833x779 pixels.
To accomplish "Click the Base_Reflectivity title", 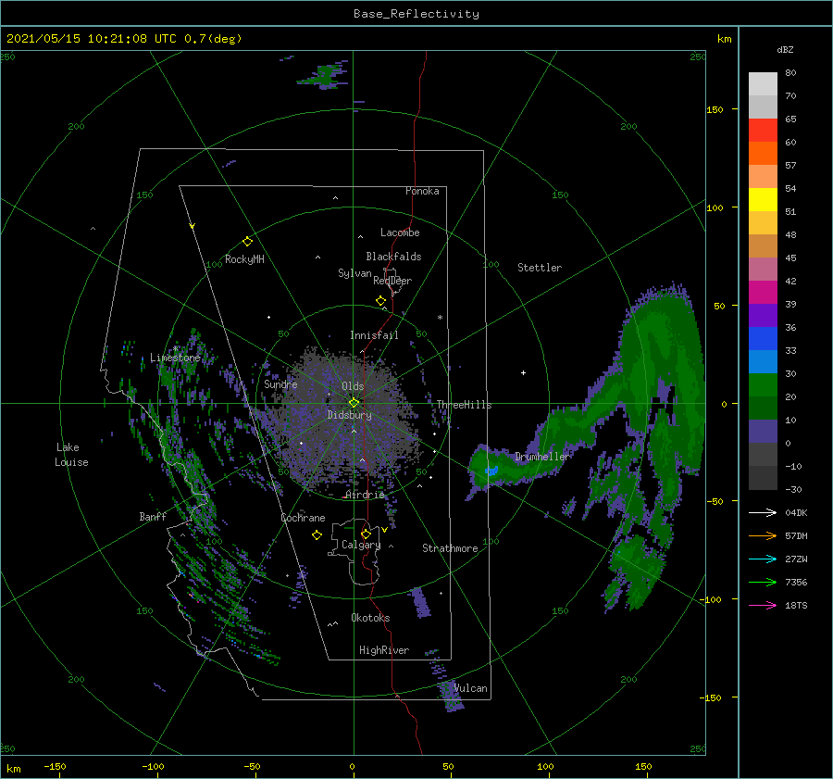I will click(416, 14).
